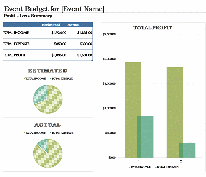Select the teal expenses slice in Estimated pie
This screenshot has width=206, height=177.
[x=40, y=94]
